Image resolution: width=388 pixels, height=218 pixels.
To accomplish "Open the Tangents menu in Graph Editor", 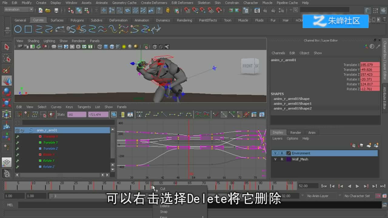I will (84, 107).
